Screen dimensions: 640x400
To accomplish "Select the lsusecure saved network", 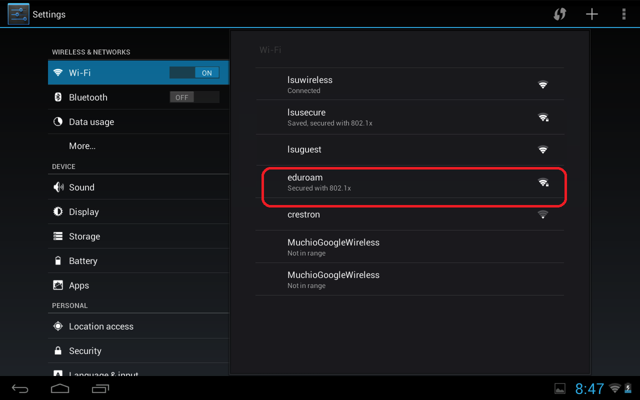I will click(x=409, y=117).
